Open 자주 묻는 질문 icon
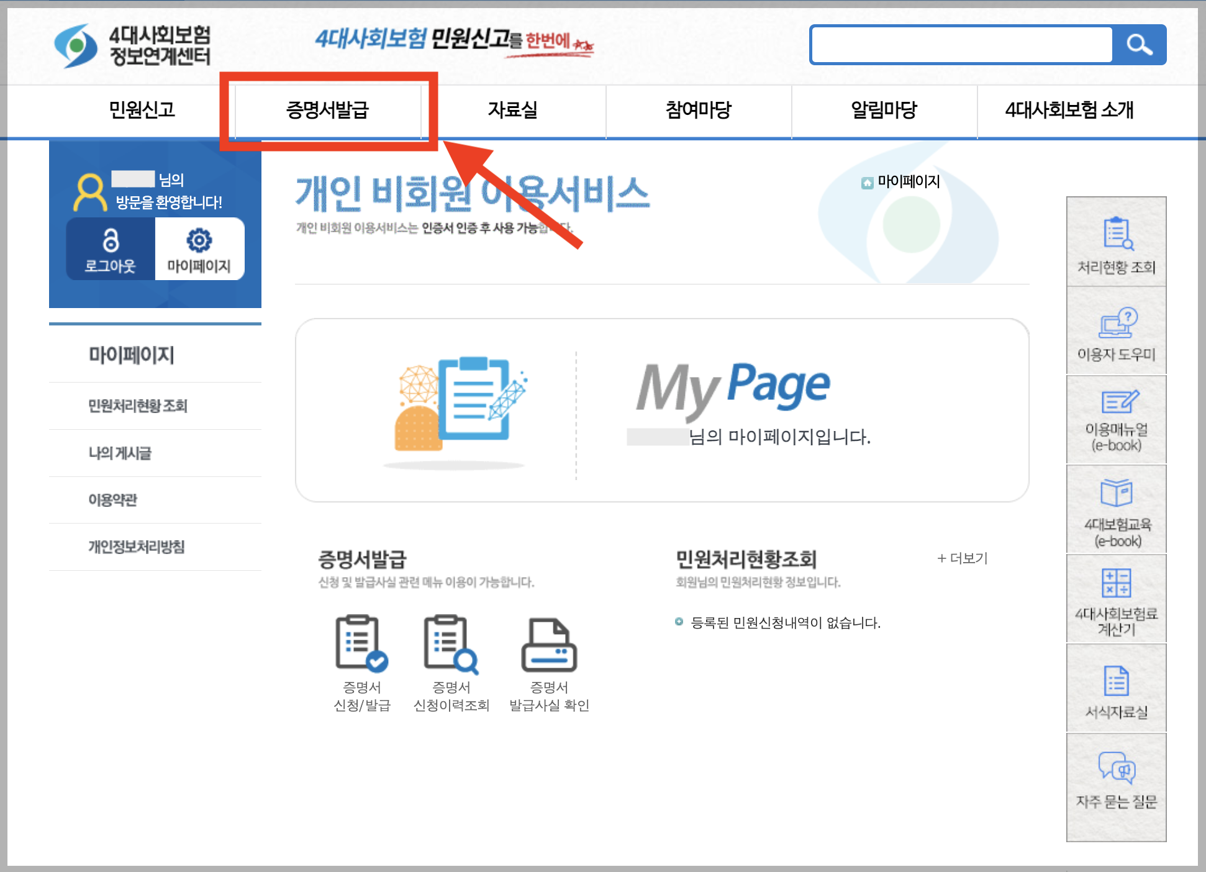This screenshot has height=872, width=1206. tap(1116, 769)
